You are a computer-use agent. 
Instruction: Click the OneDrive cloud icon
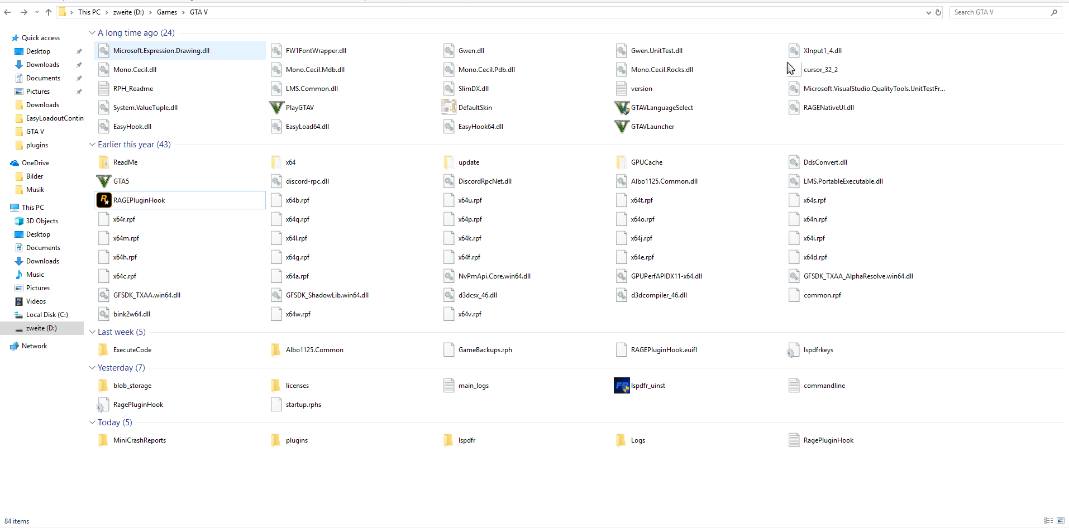[x=15, y=163]
